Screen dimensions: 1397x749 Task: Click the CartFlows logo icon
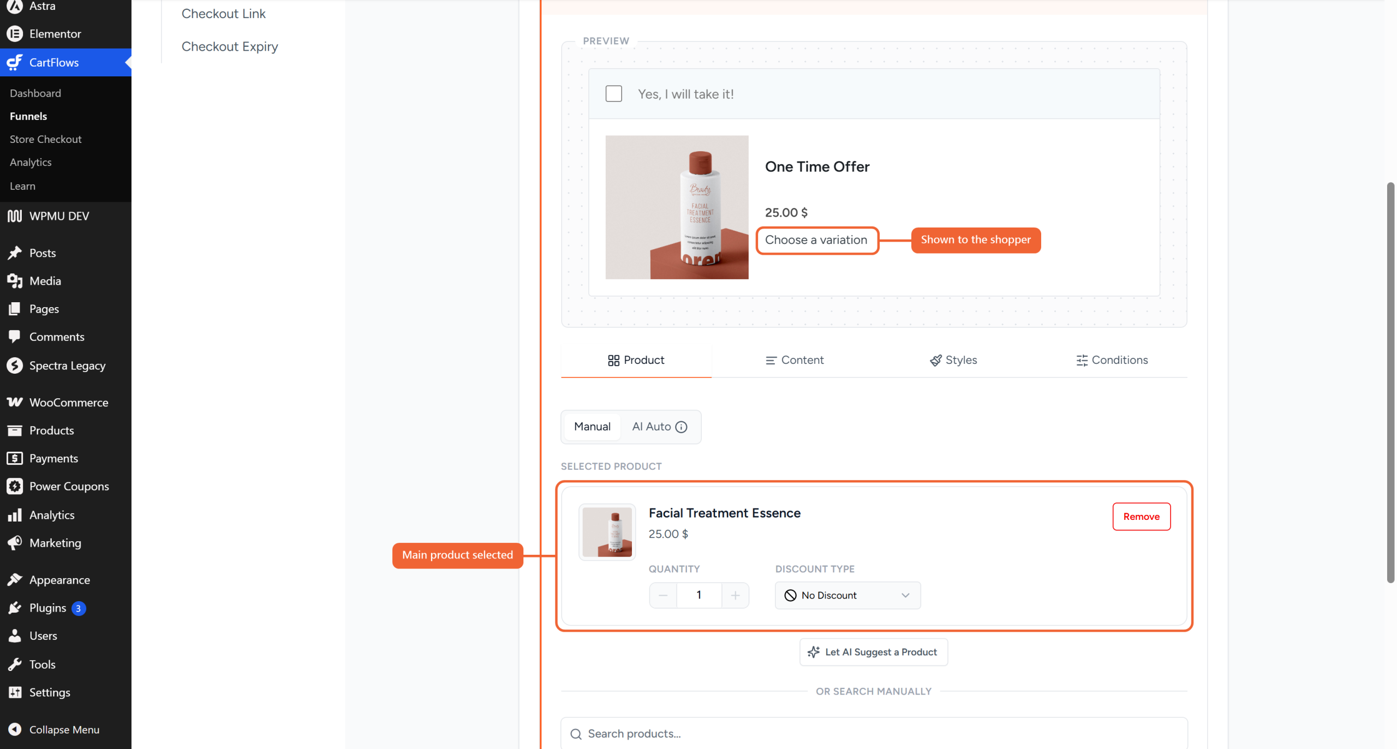coord(15,62)
